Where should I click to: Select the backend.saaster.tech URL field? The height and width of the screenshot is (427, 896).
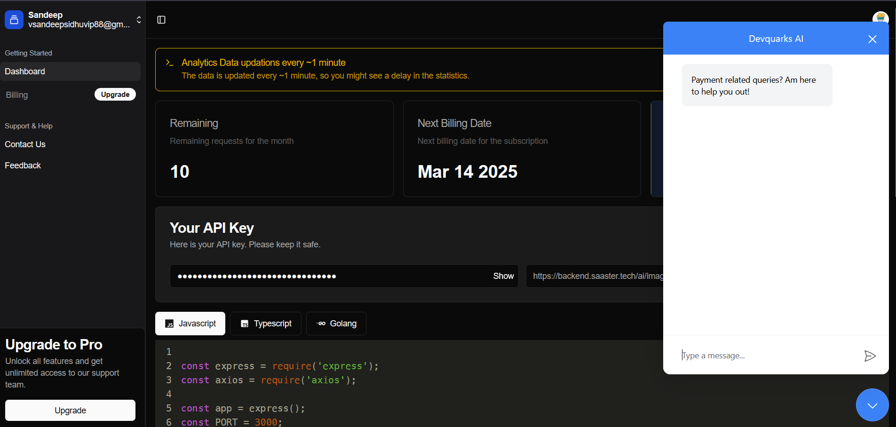tap(595, 276)
